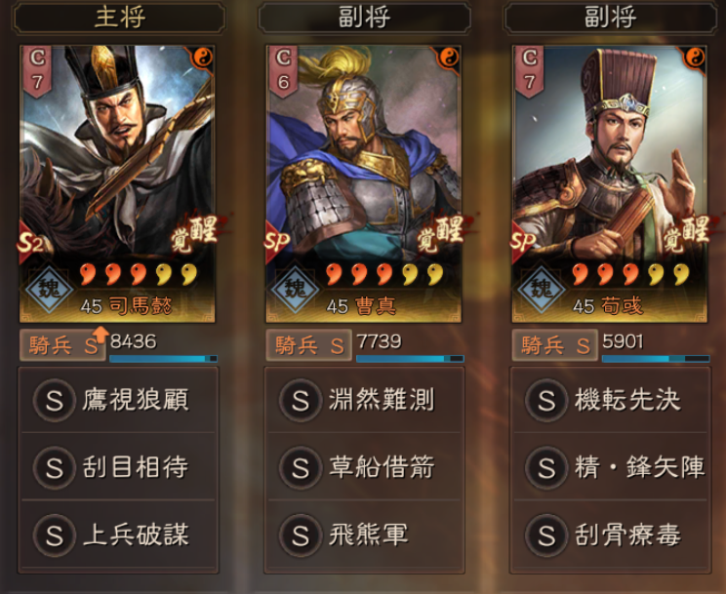The image size is (726, 594).
Task: Click the C6 cost ribbon on 曹真's card
Action: (283, 72)
